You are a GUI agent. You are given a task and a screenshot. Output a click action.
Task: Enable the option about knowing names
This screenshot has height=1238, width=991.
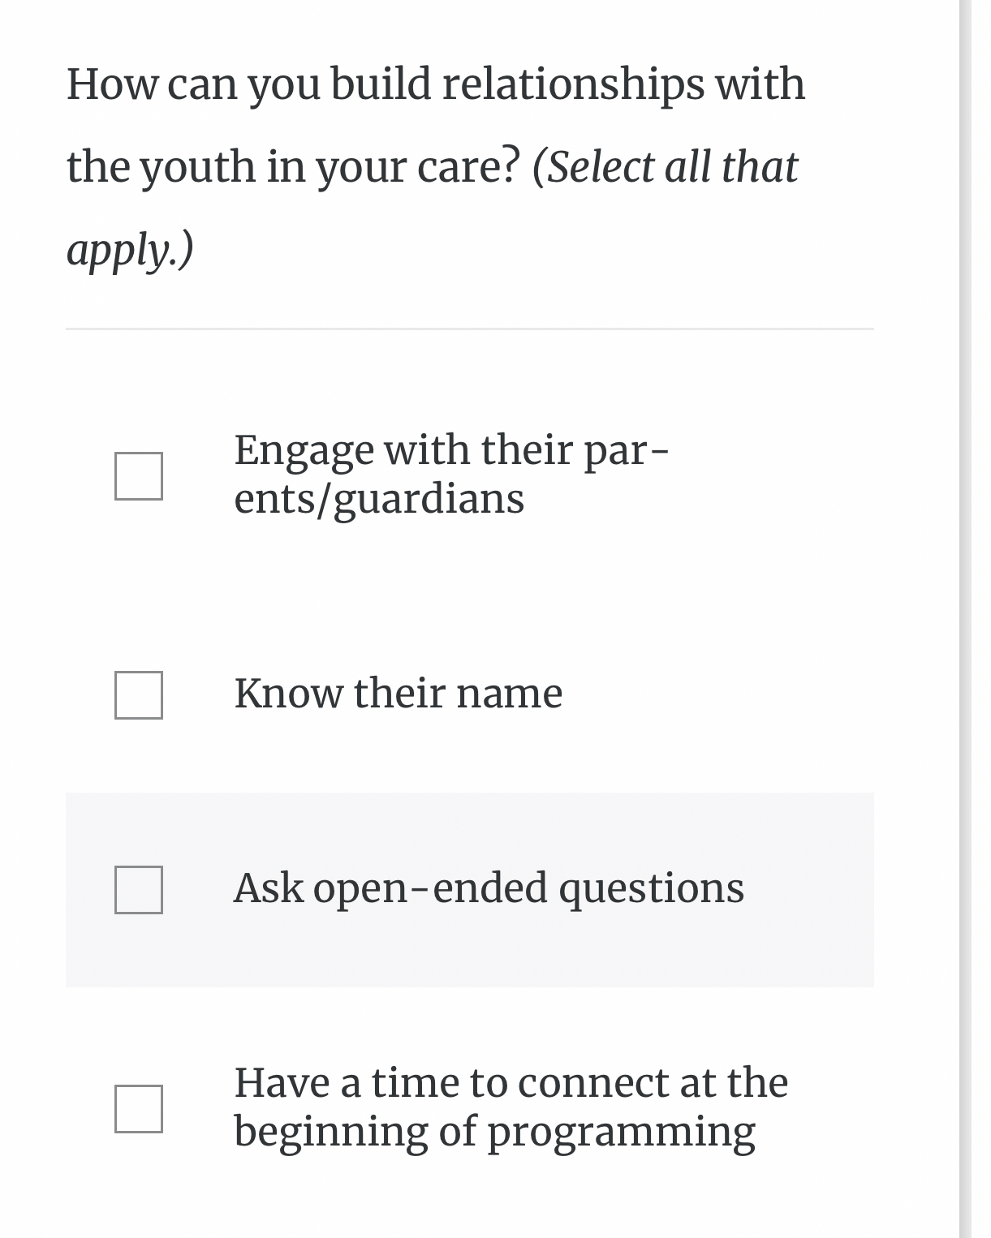(139, 694)
